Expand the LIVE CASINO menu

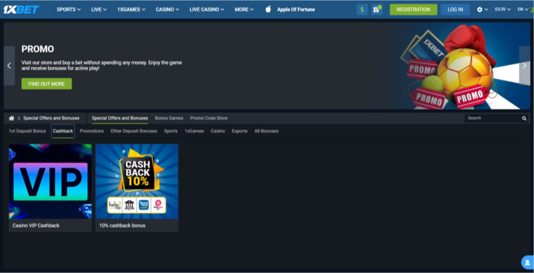click(207, 9)
